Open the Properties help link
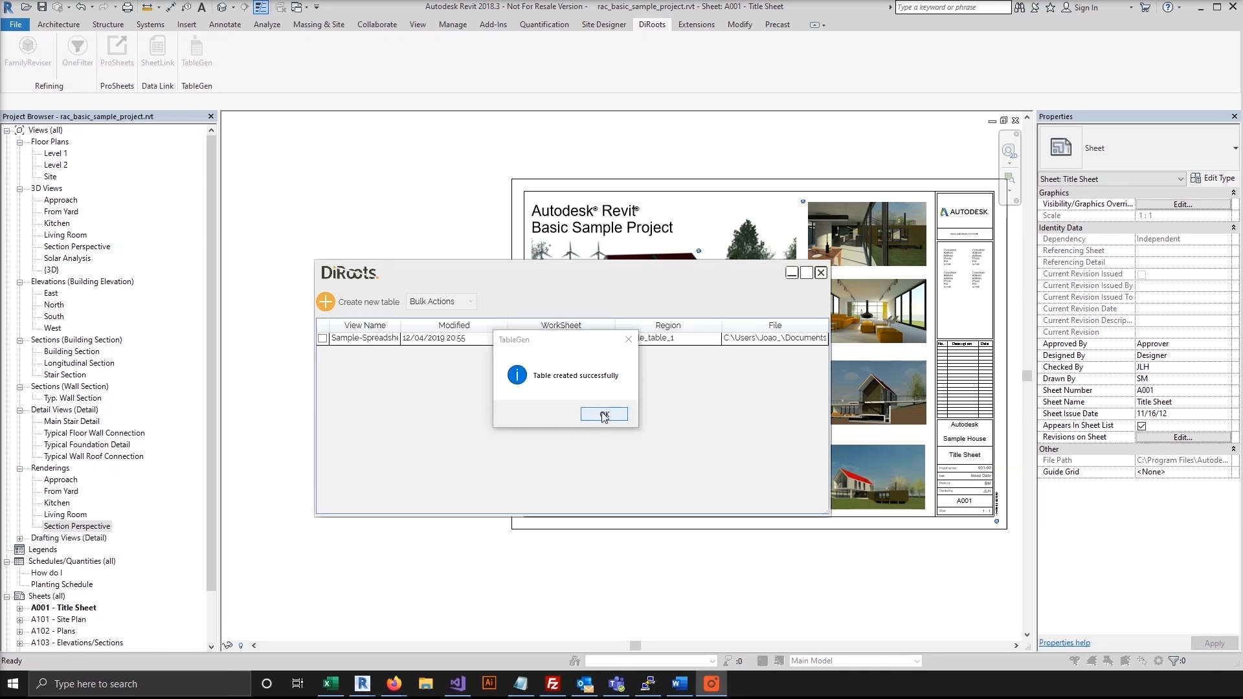1243x699 pixels. [x=1064, y=643]
